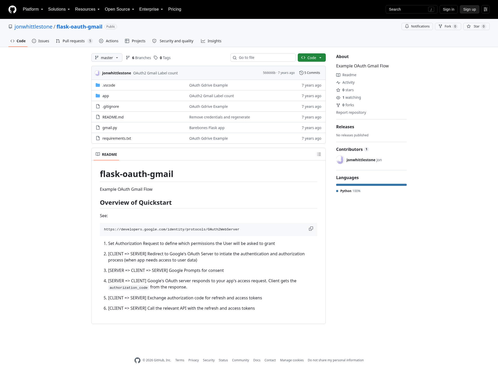View the 6 Branches link
This screenshot has width=498, height=374.
139,58
